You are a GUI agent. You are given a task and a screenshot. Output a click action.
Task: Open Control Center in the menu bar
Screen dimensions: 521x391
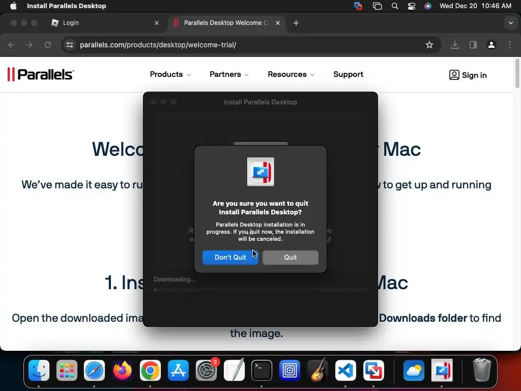tap(411, 6)
